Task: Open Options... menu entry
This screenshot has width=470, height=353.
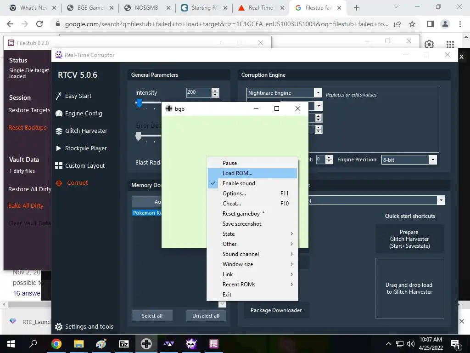Action: pyautogui.click(x=252, y=194)
